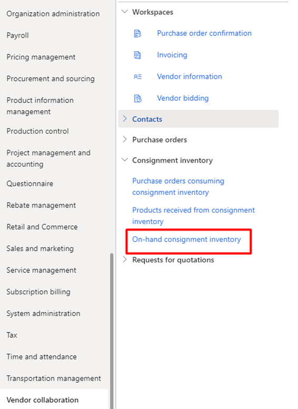Open the Vendor bidding link
Viewport: 298px width, 409px height.
(183, 98)
